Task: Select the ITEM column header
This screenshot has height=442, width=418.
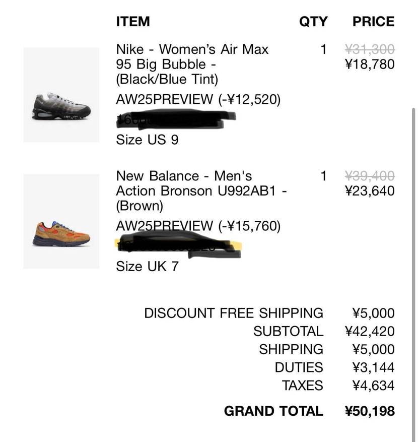Action: point(133,22)
